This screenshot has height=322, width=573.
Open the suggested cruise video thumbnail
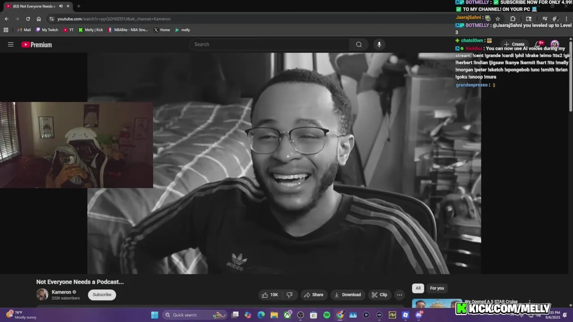[x=436, y=304]
